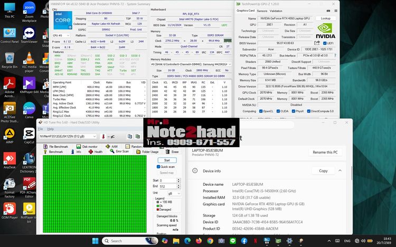Switch to the Validation tab in GPU-Z

pyautogui.click(x=276, y=11)
